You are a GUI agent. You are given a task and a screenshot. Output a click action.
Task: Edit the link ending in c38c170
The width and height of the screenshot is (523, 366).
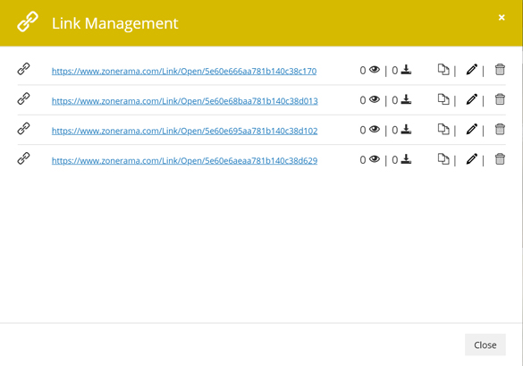[x=472, y=70]
